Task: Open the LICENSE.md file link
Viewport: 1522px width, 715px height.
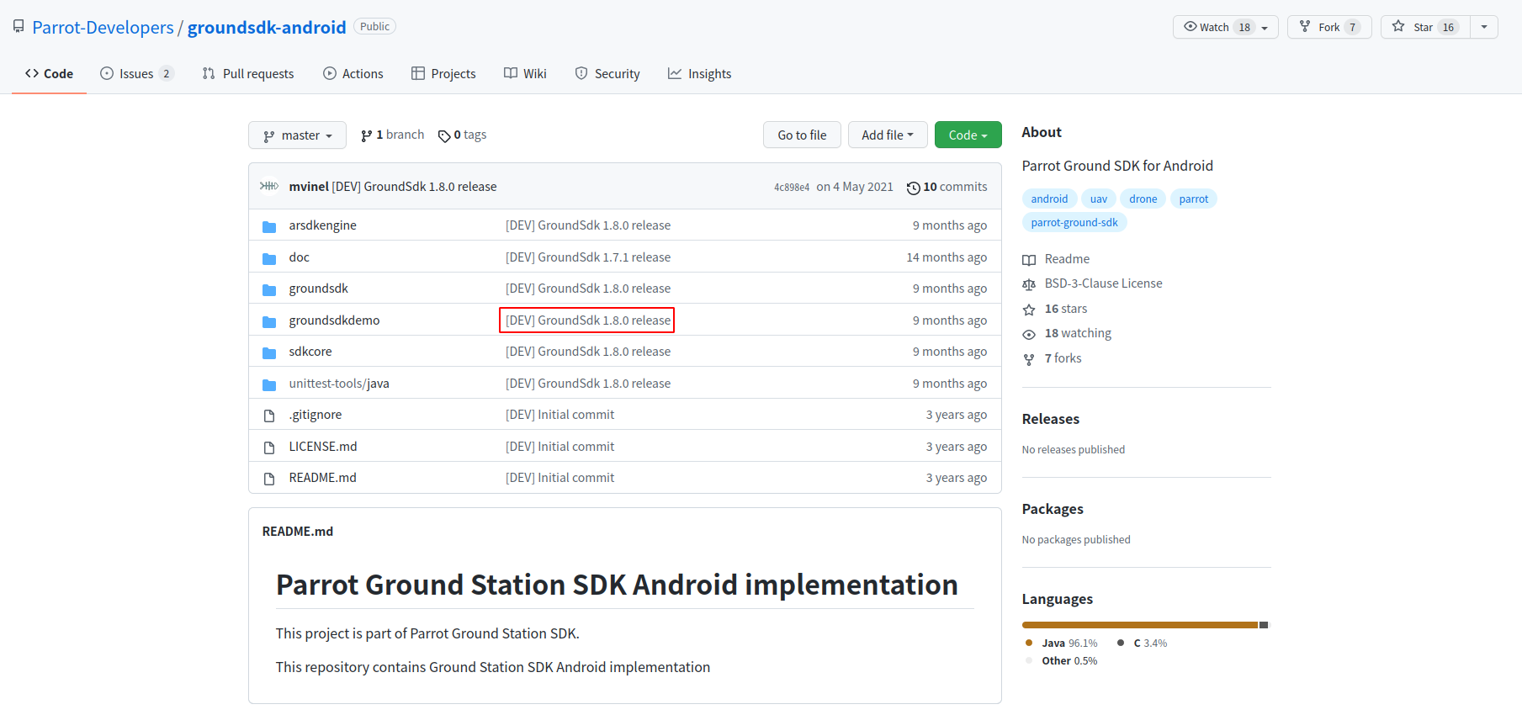Action: tap(323, 447)
